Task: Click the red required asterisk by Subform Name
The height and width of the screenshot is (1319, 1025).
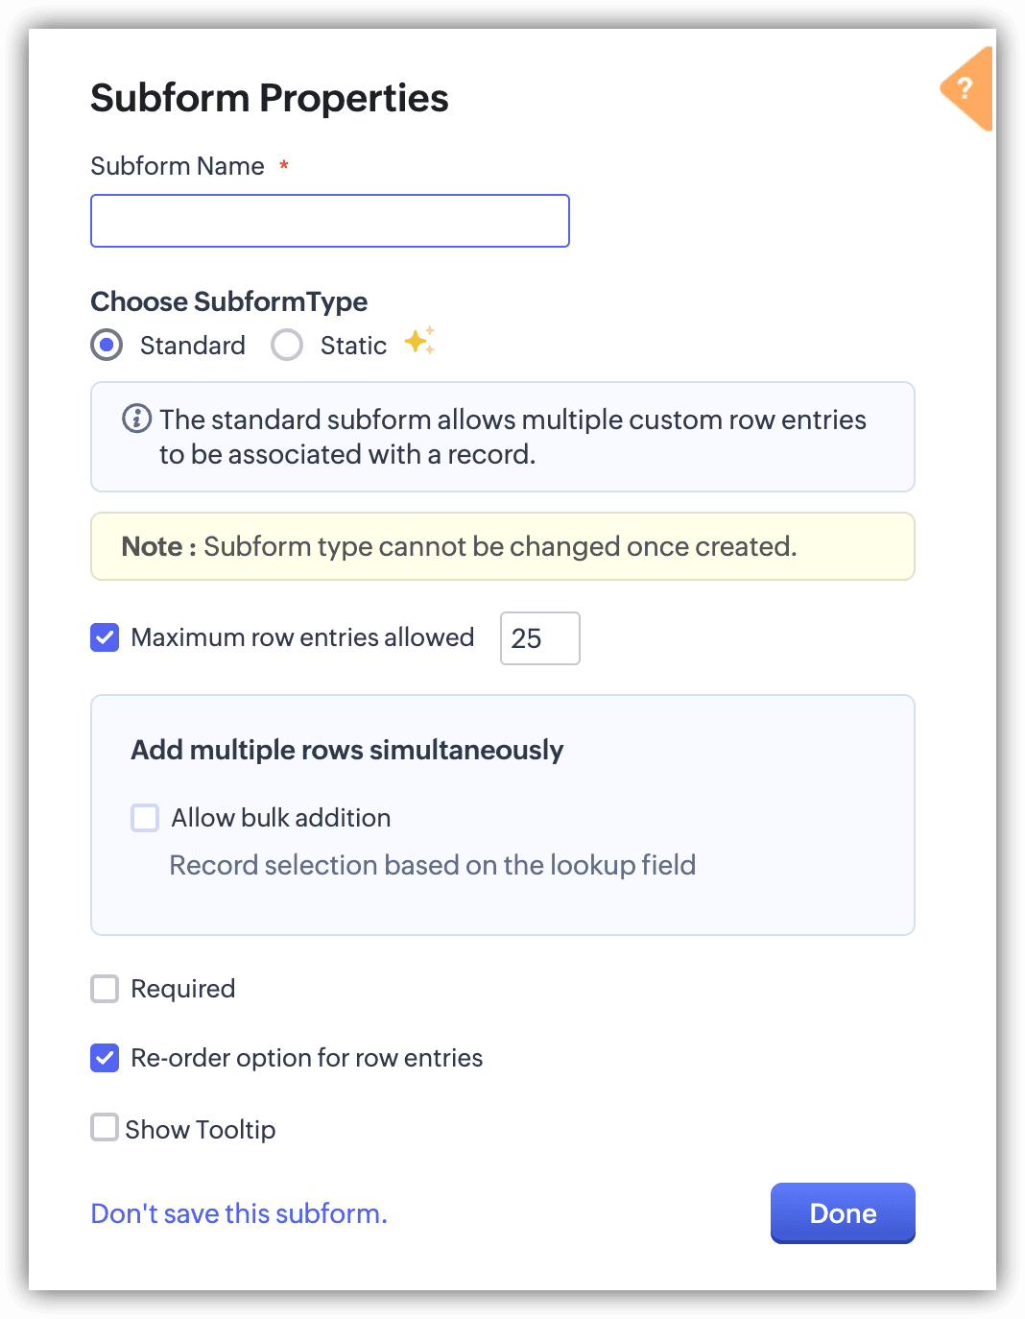Action: (x=284, y=166)
